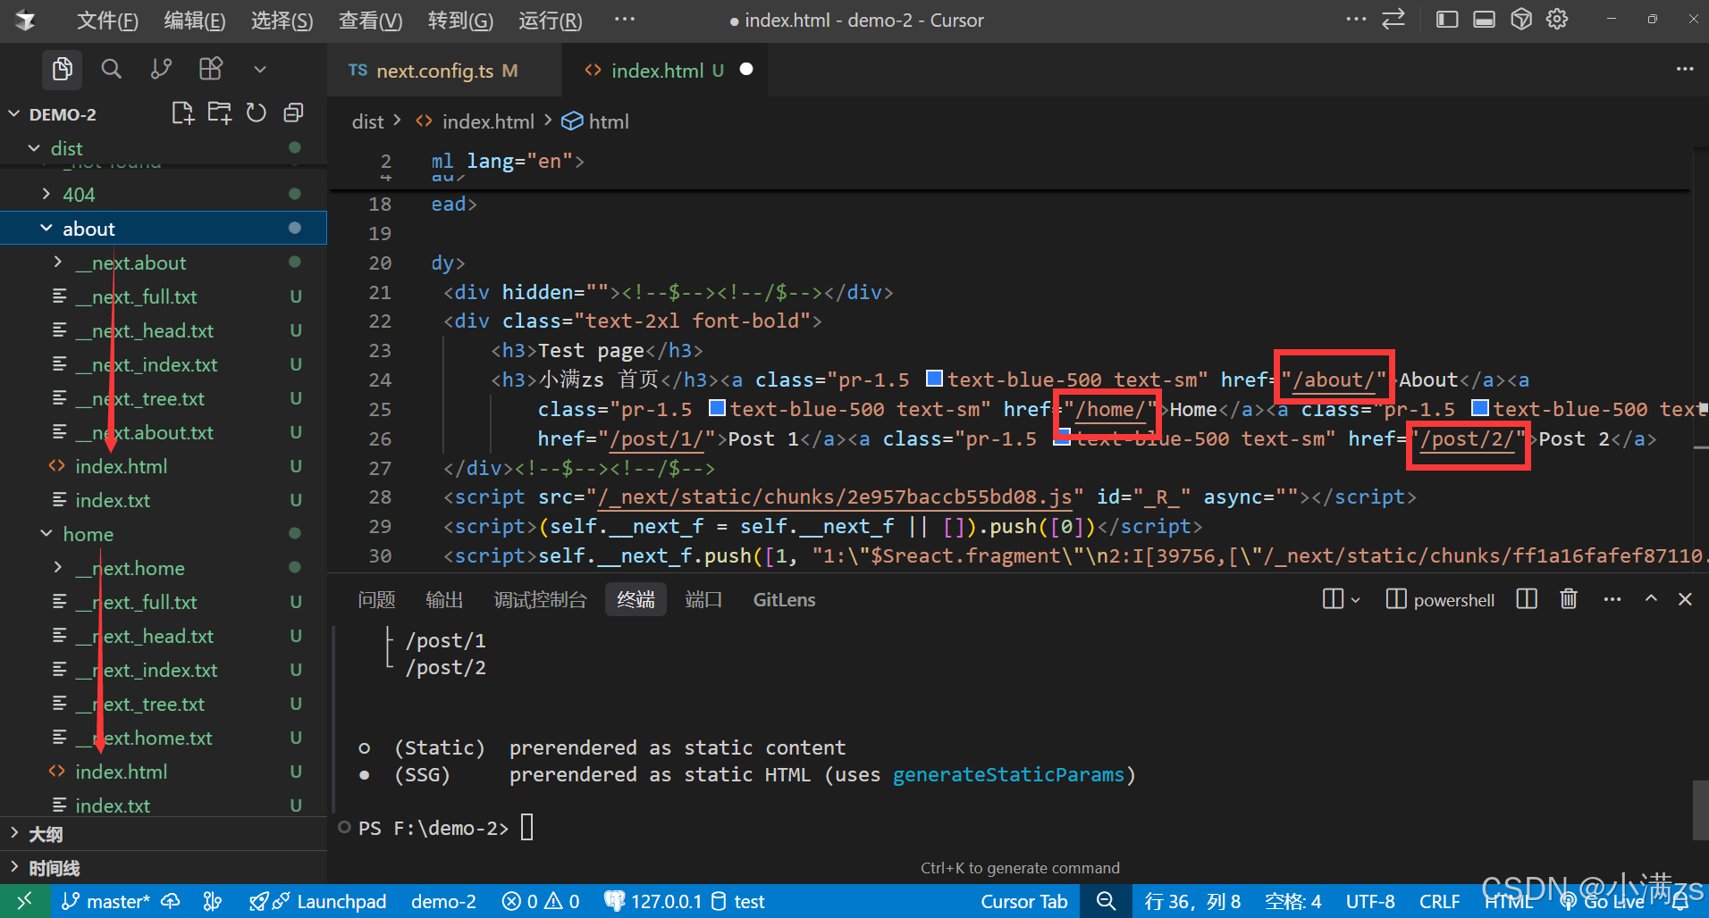Toggle the bottom panel layout icon
The height and width of the screenshot is (918, 1709).
pyautogui.click(x=1484, y=20)
